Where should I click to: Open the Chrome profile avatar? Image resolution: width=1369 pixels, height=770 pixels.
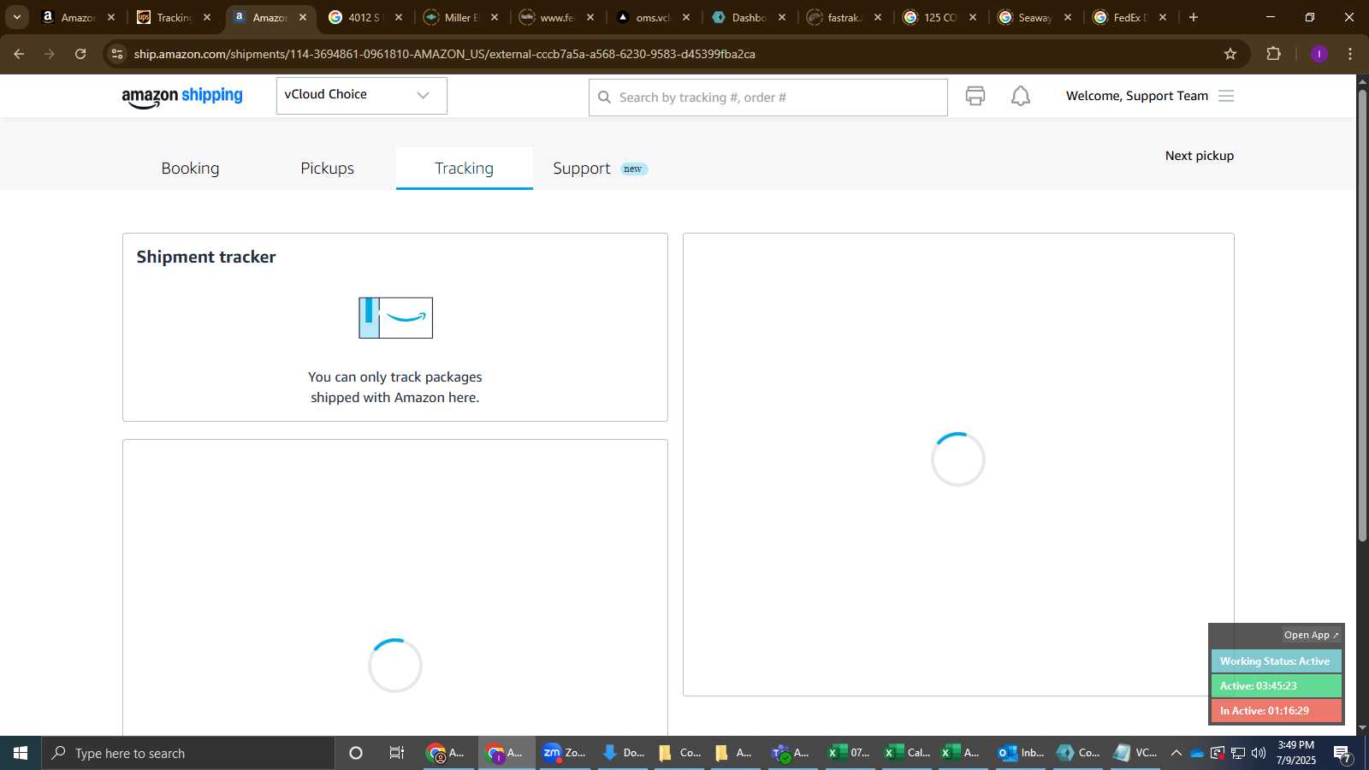point(1319,54)
